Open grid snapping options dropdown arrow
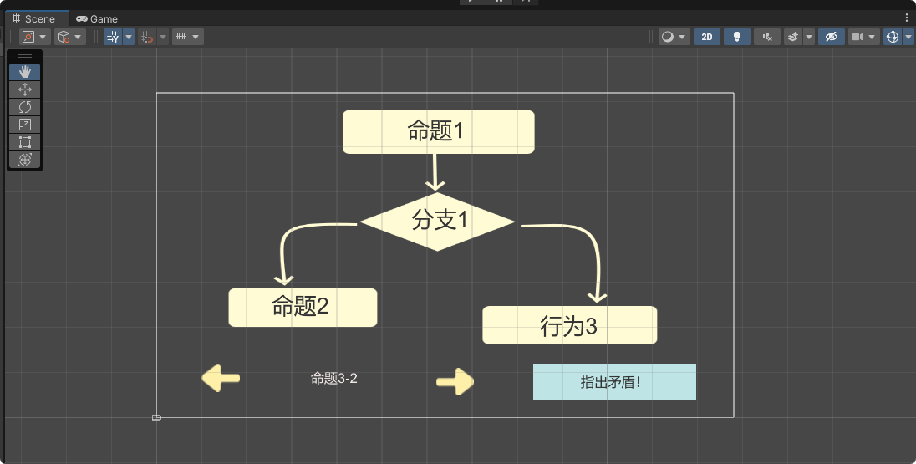Image resolution: width=916 pixels, height=464 pixels. pos(163,37)
